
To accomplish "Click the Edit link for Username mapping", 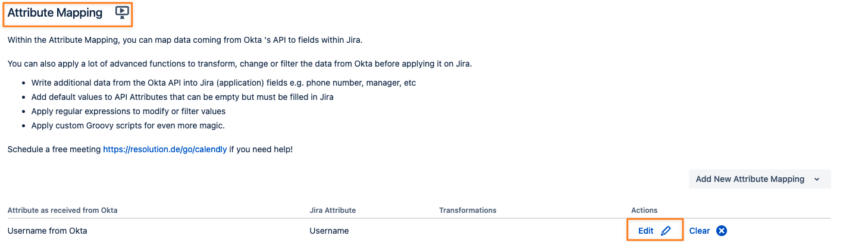I will pyautogui.click(x=645, y=231).
